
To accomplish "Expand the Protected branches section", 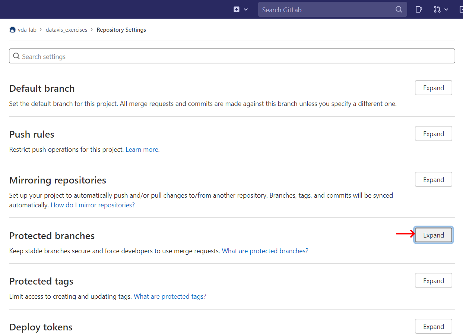I will pos(433,235).
